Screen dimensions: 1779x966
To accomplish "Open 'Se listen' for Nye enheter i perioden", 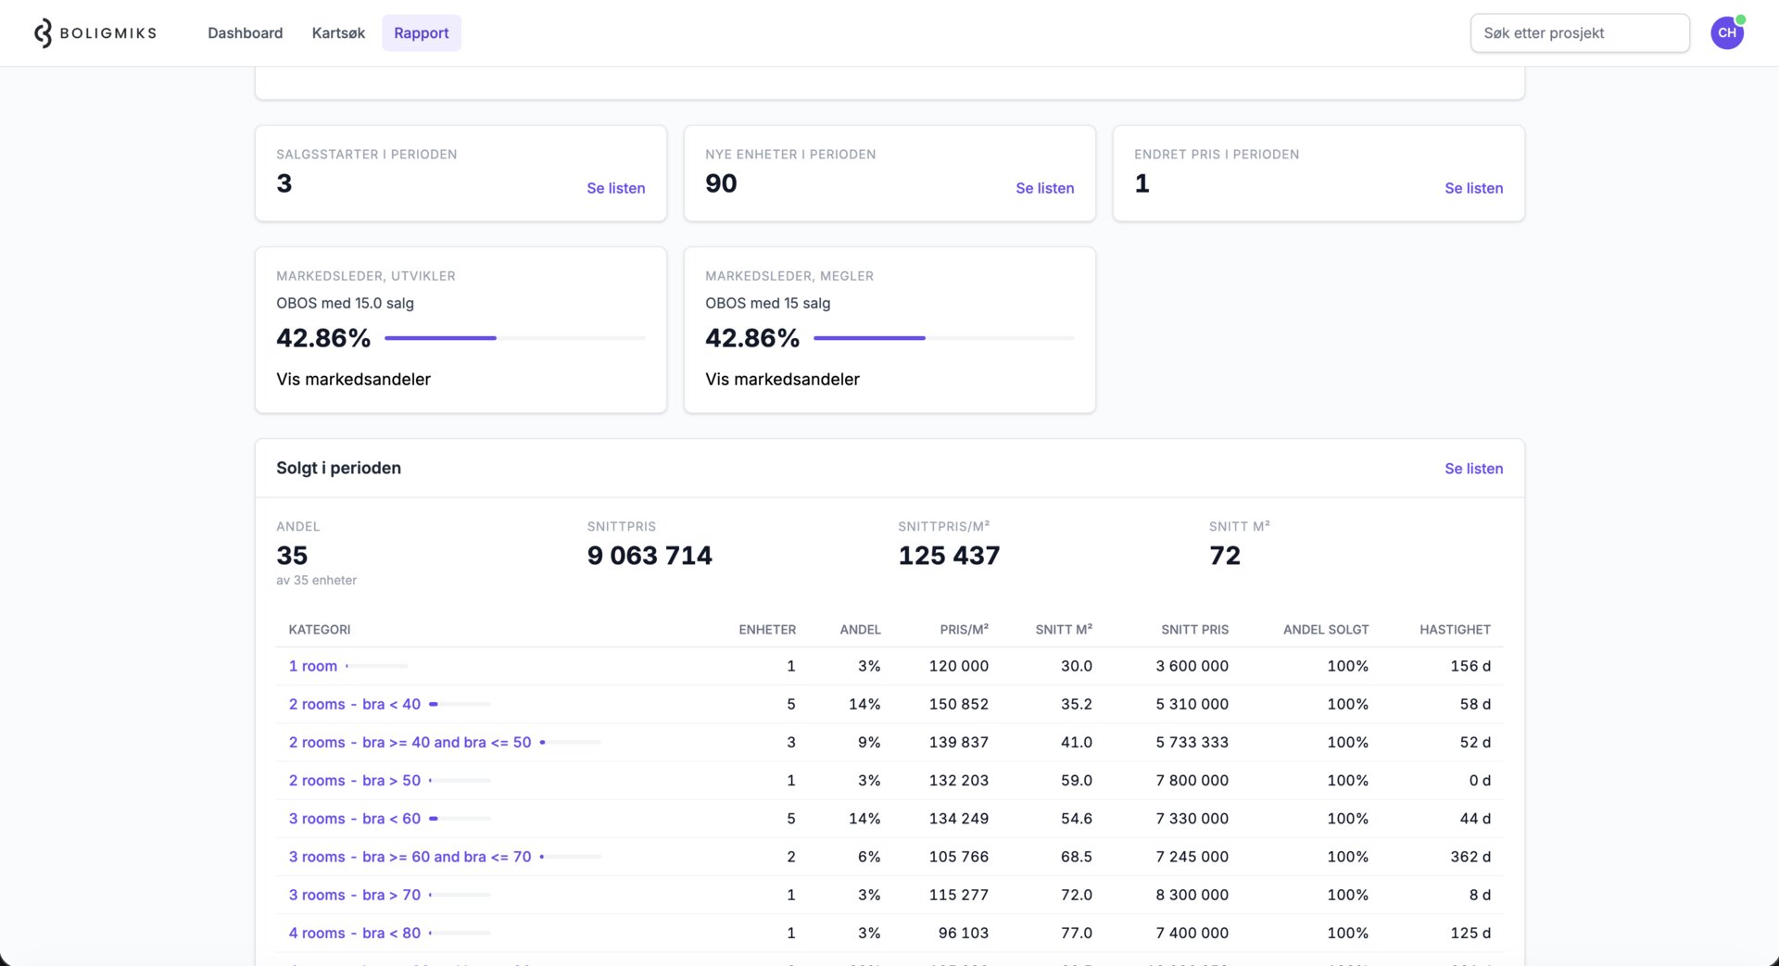I will [x=1044, y=188].
